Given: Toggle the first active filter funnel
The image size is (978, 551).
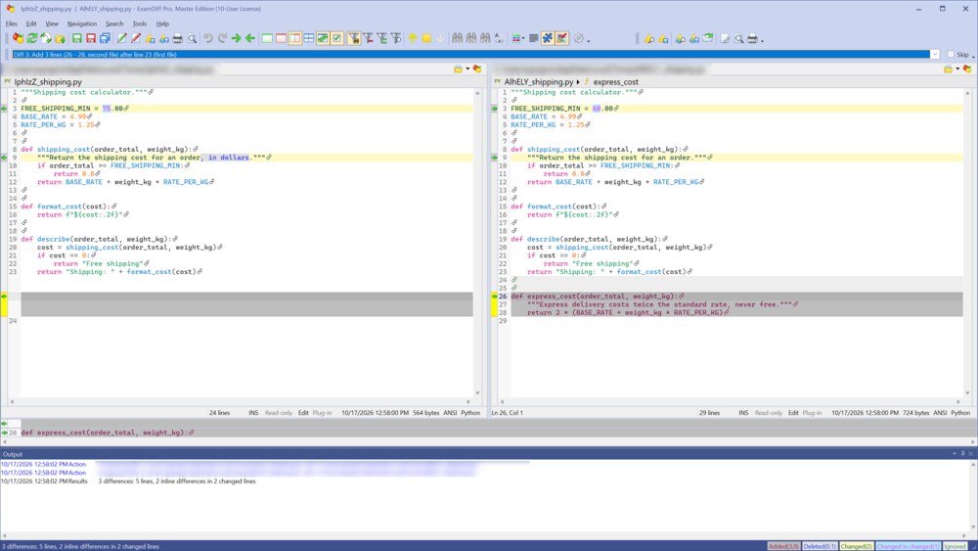Looking at the screenshot, I should pos(354,39).
